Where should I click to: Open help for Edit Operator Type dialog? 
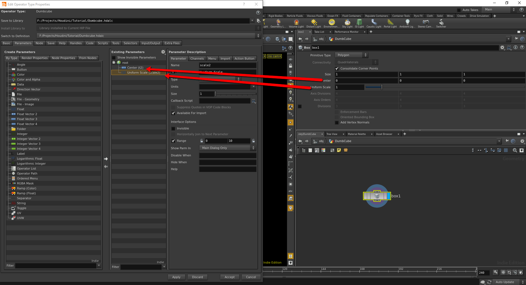click(x=258, y=13)
